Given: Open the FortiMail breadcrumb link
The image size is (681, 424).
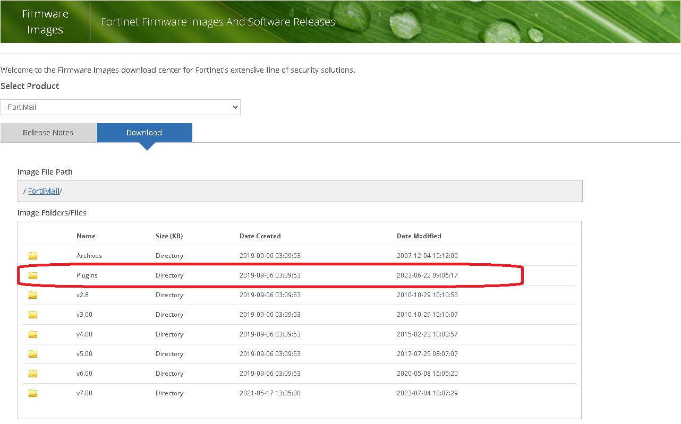Looking at the screenshot, I should pos(44,191).
